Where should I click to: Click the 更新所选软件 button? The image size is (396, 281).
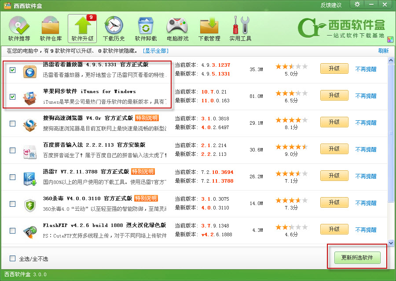click(x=357, y=258)
